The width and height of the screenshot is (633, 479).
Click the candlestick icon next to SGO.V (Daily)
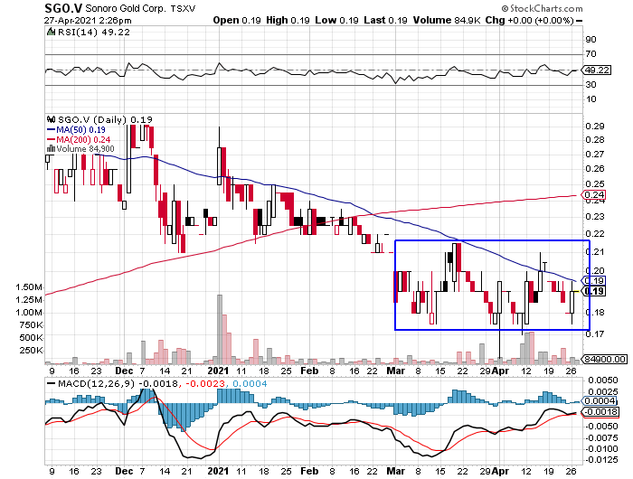[52, 119]
